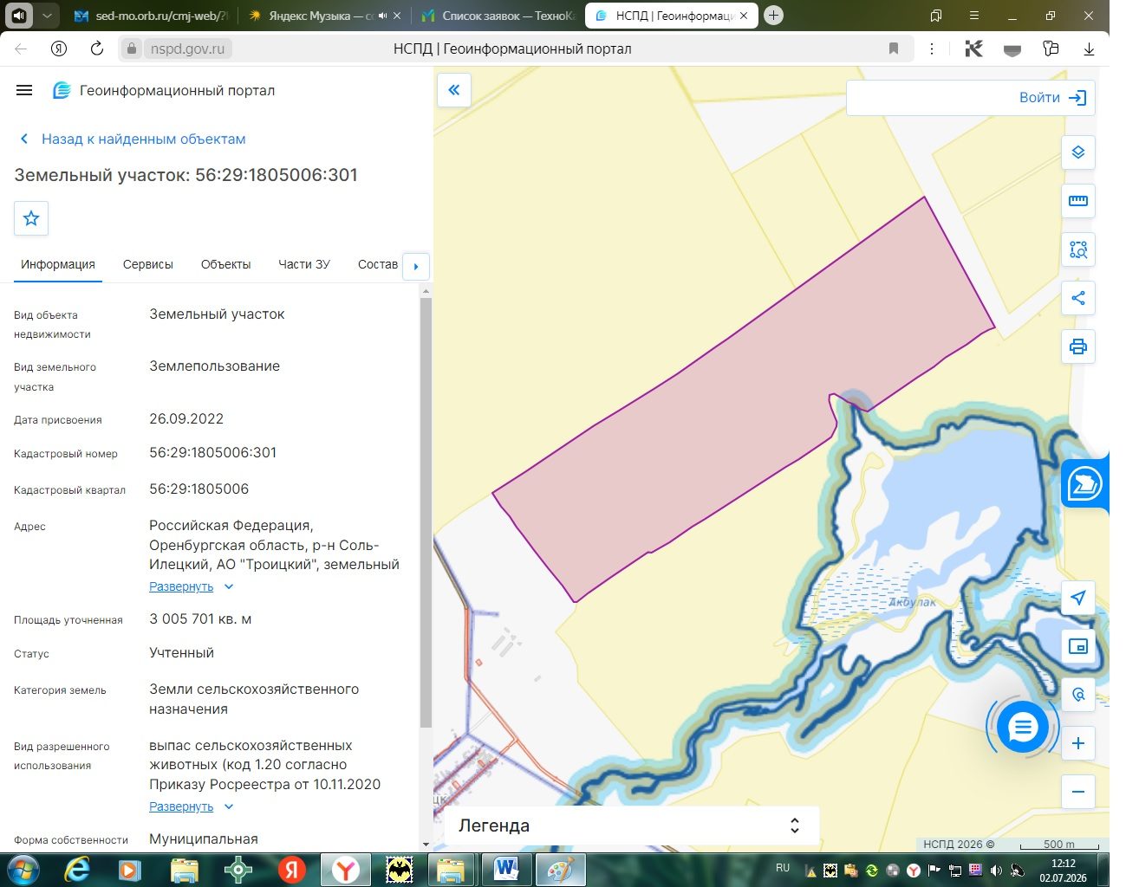1139x887 pixels.
Task: Click the share map icon
Action: coord(1078,298)
